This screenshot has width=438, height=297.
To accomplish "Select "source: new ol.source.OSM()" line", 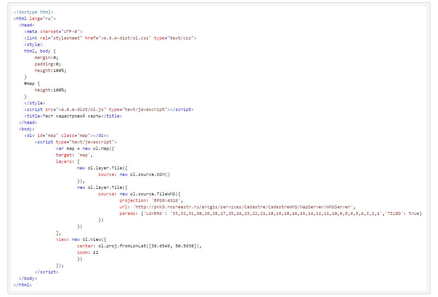I will (134, 174).
